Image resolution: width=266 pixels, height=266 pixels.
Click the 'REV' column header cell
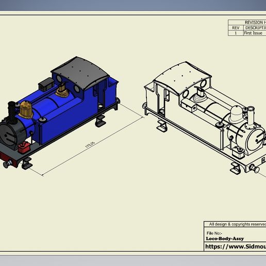click(x=236, y=28)
